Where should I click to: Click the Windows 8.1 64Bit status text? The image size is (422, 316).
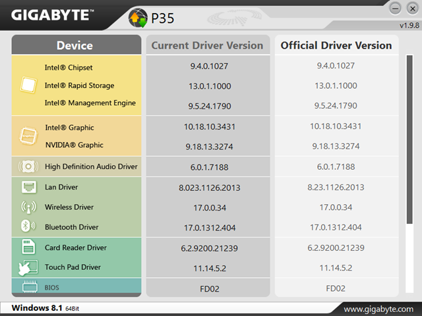(x=45, y=308)
